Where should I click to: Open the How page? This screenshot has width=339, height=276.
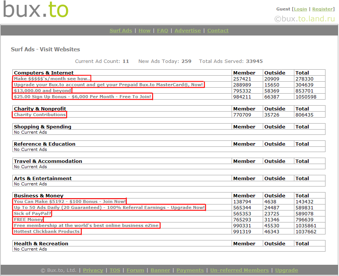coord(145,31)
